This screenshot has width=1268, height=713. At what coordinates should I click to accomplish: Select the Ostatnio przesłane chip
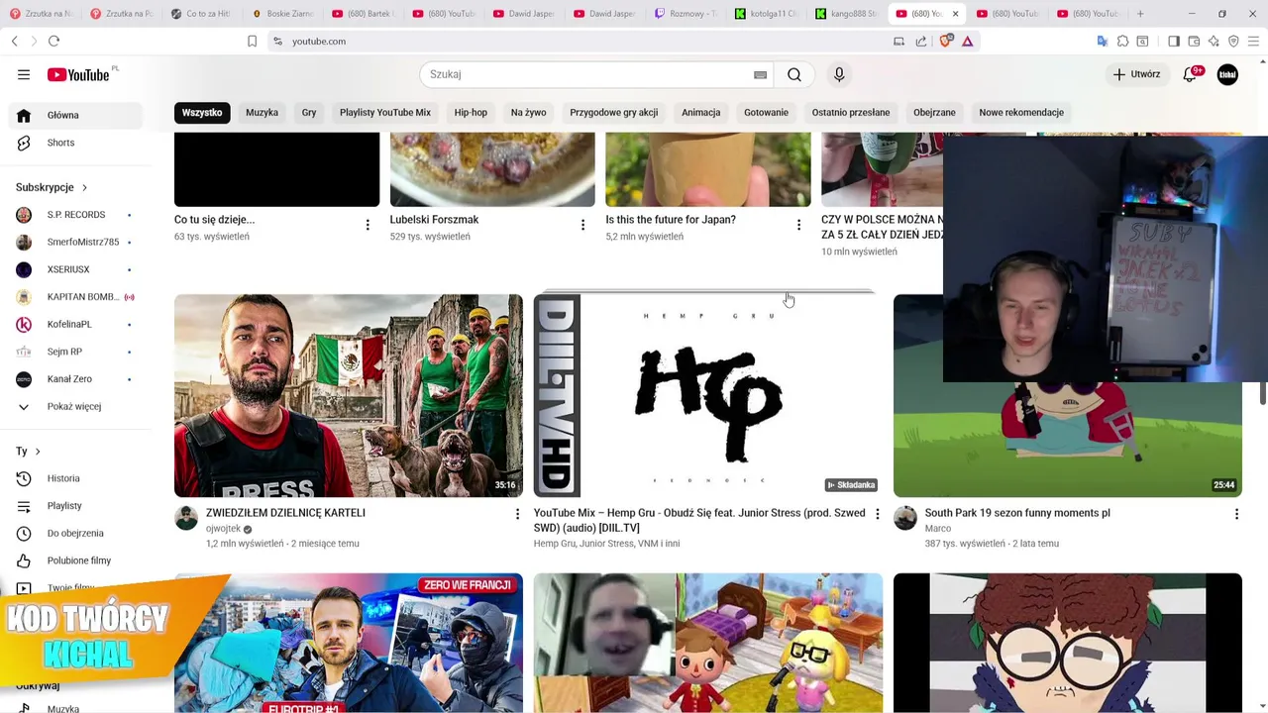[x=851, y=112]
